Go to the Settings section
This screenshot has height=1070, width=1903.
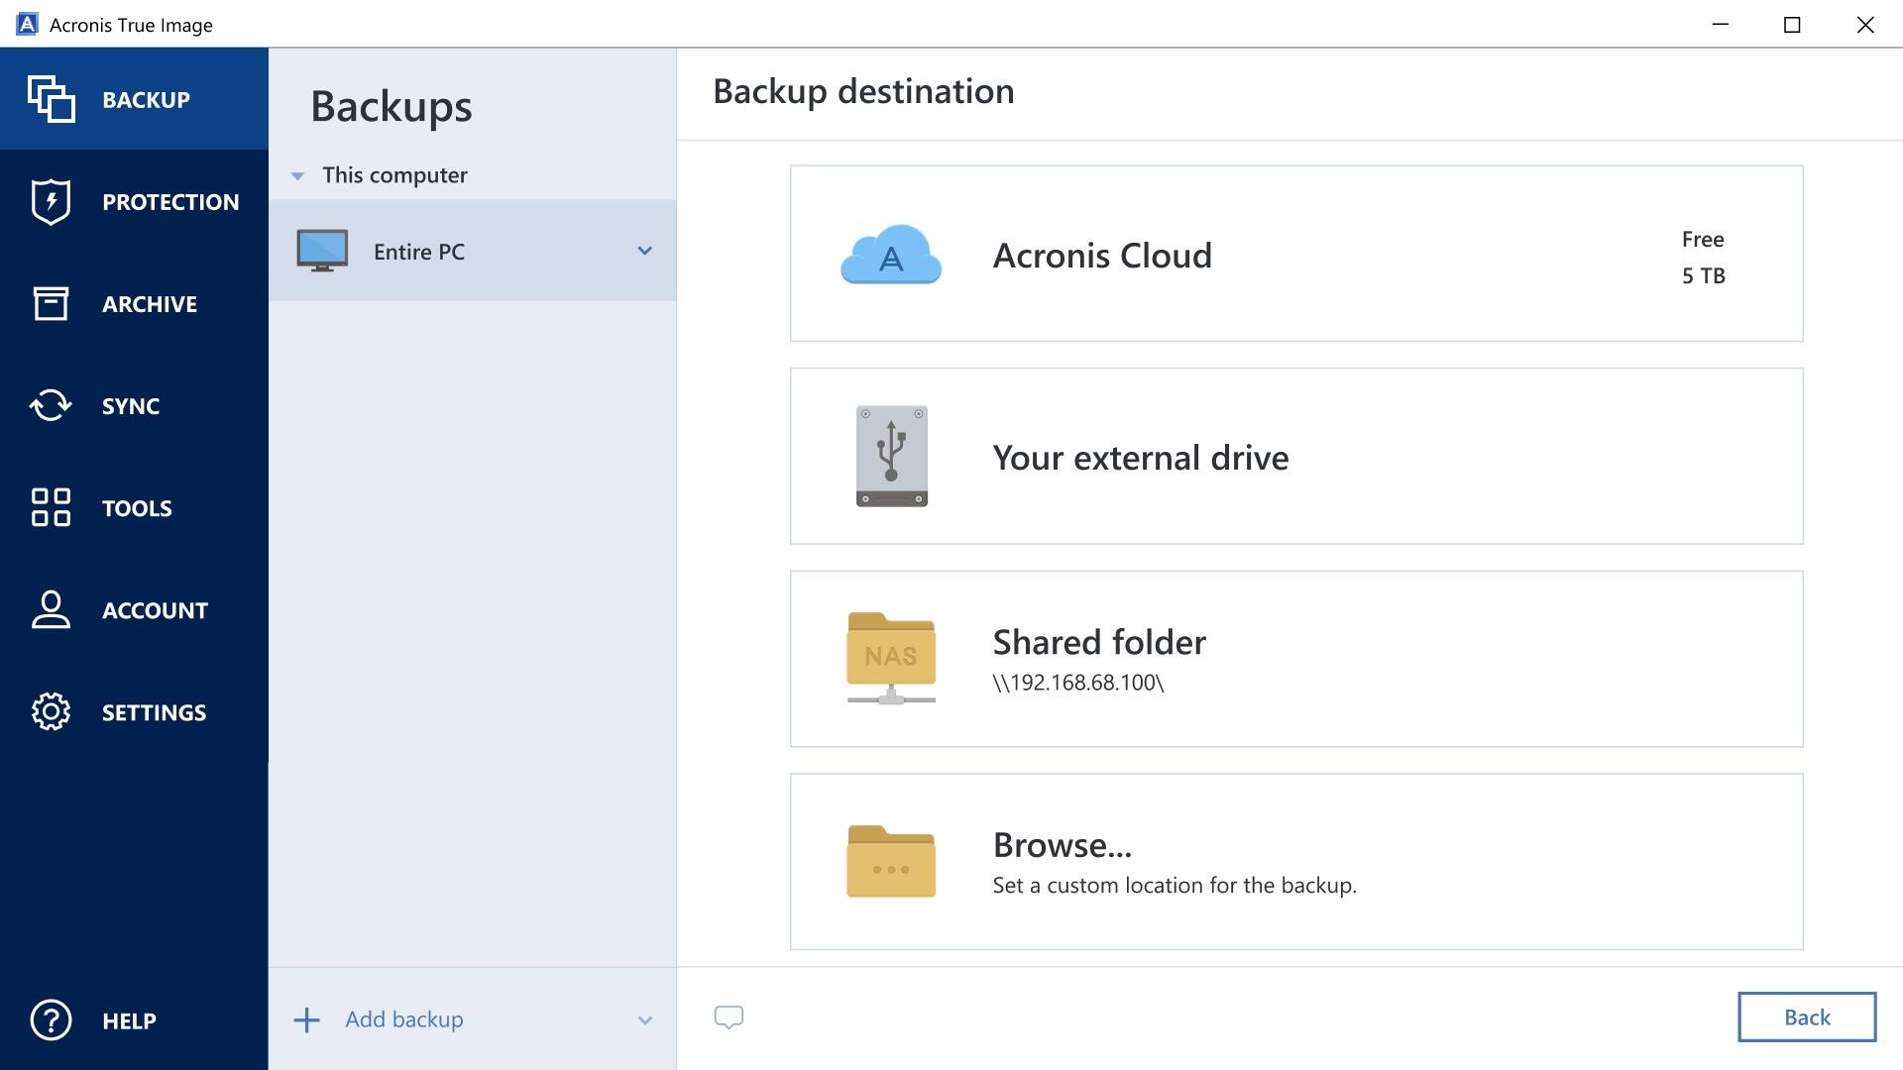pos(153,711)
